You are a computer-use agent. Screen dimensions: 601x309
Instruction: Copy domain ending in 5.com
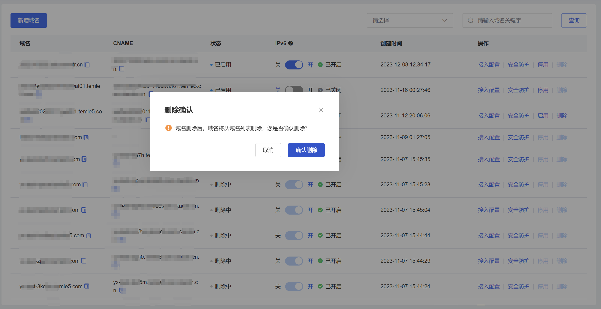pyautogui.click(x=88, y=235)
